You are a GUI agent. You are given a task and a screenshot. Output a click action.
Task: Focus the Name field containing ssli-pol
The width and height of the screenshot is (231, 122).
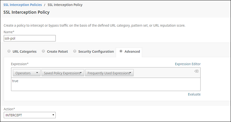click(x=30, y=38)
